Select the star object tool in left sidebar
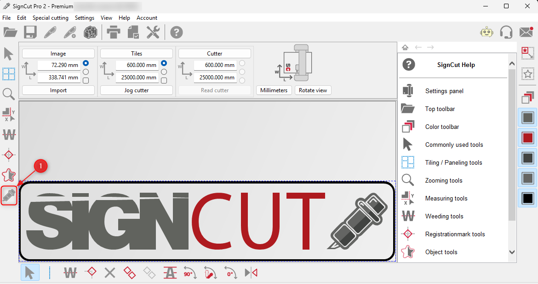 pos(9,175)
